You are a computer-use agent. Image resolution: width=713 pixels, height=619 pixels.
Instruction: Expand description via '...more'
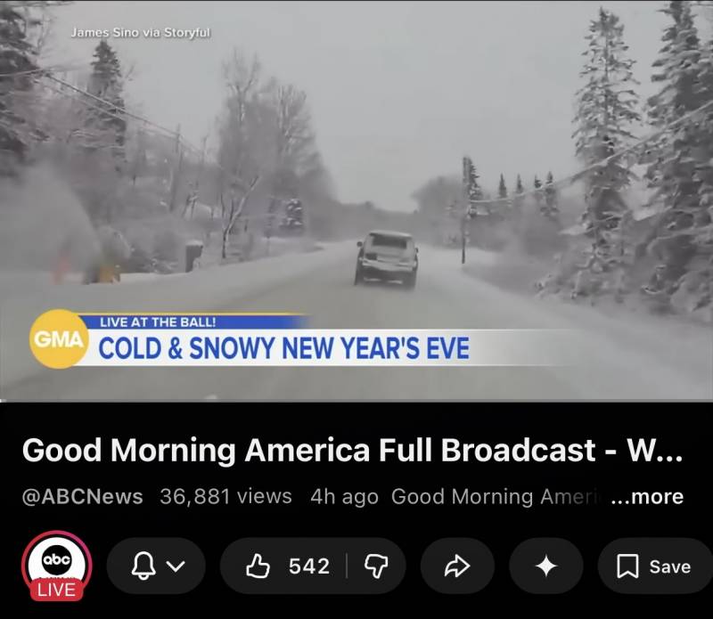click(648, 497)
